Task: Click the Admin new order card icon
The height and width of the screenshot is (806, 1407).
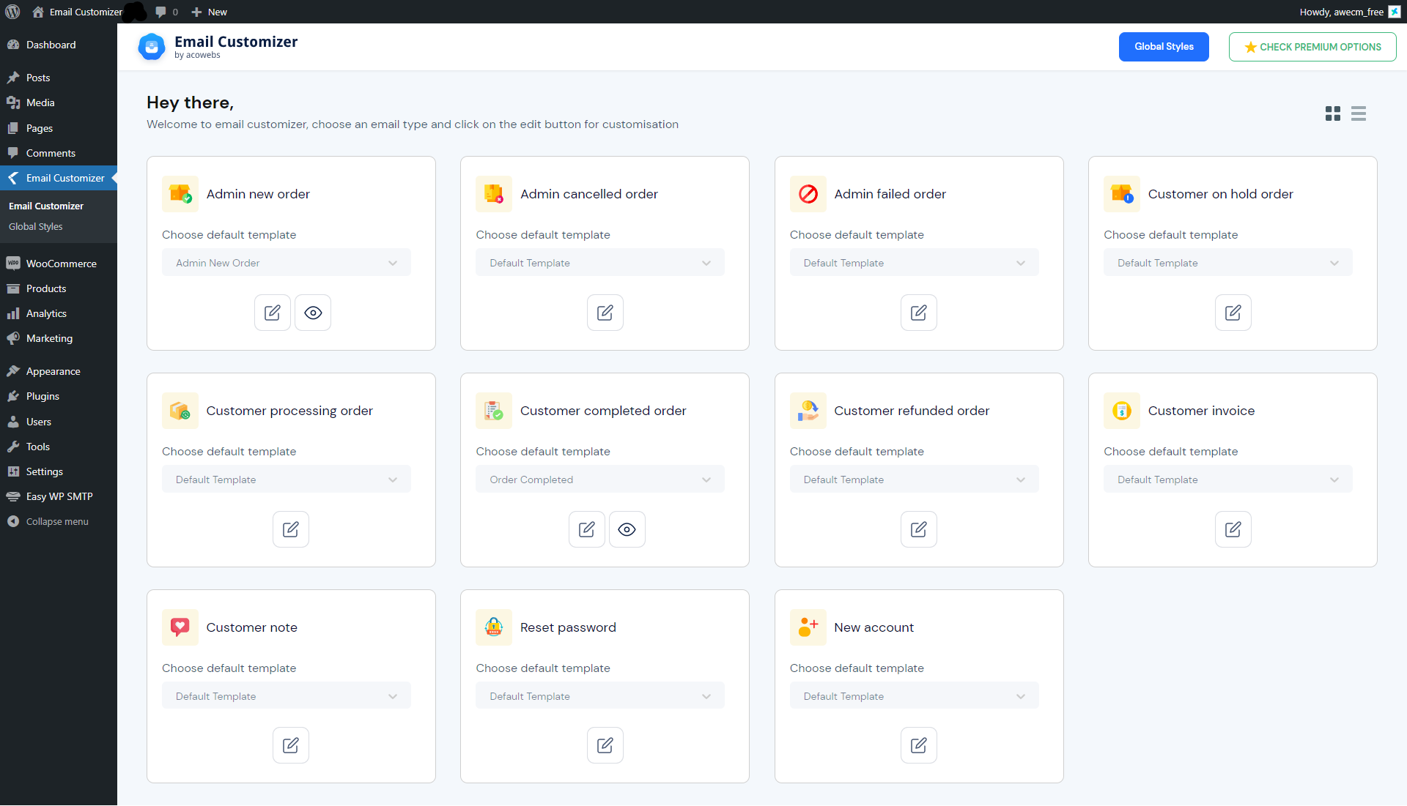Action: pyautogui.click(x=180, y=194)
